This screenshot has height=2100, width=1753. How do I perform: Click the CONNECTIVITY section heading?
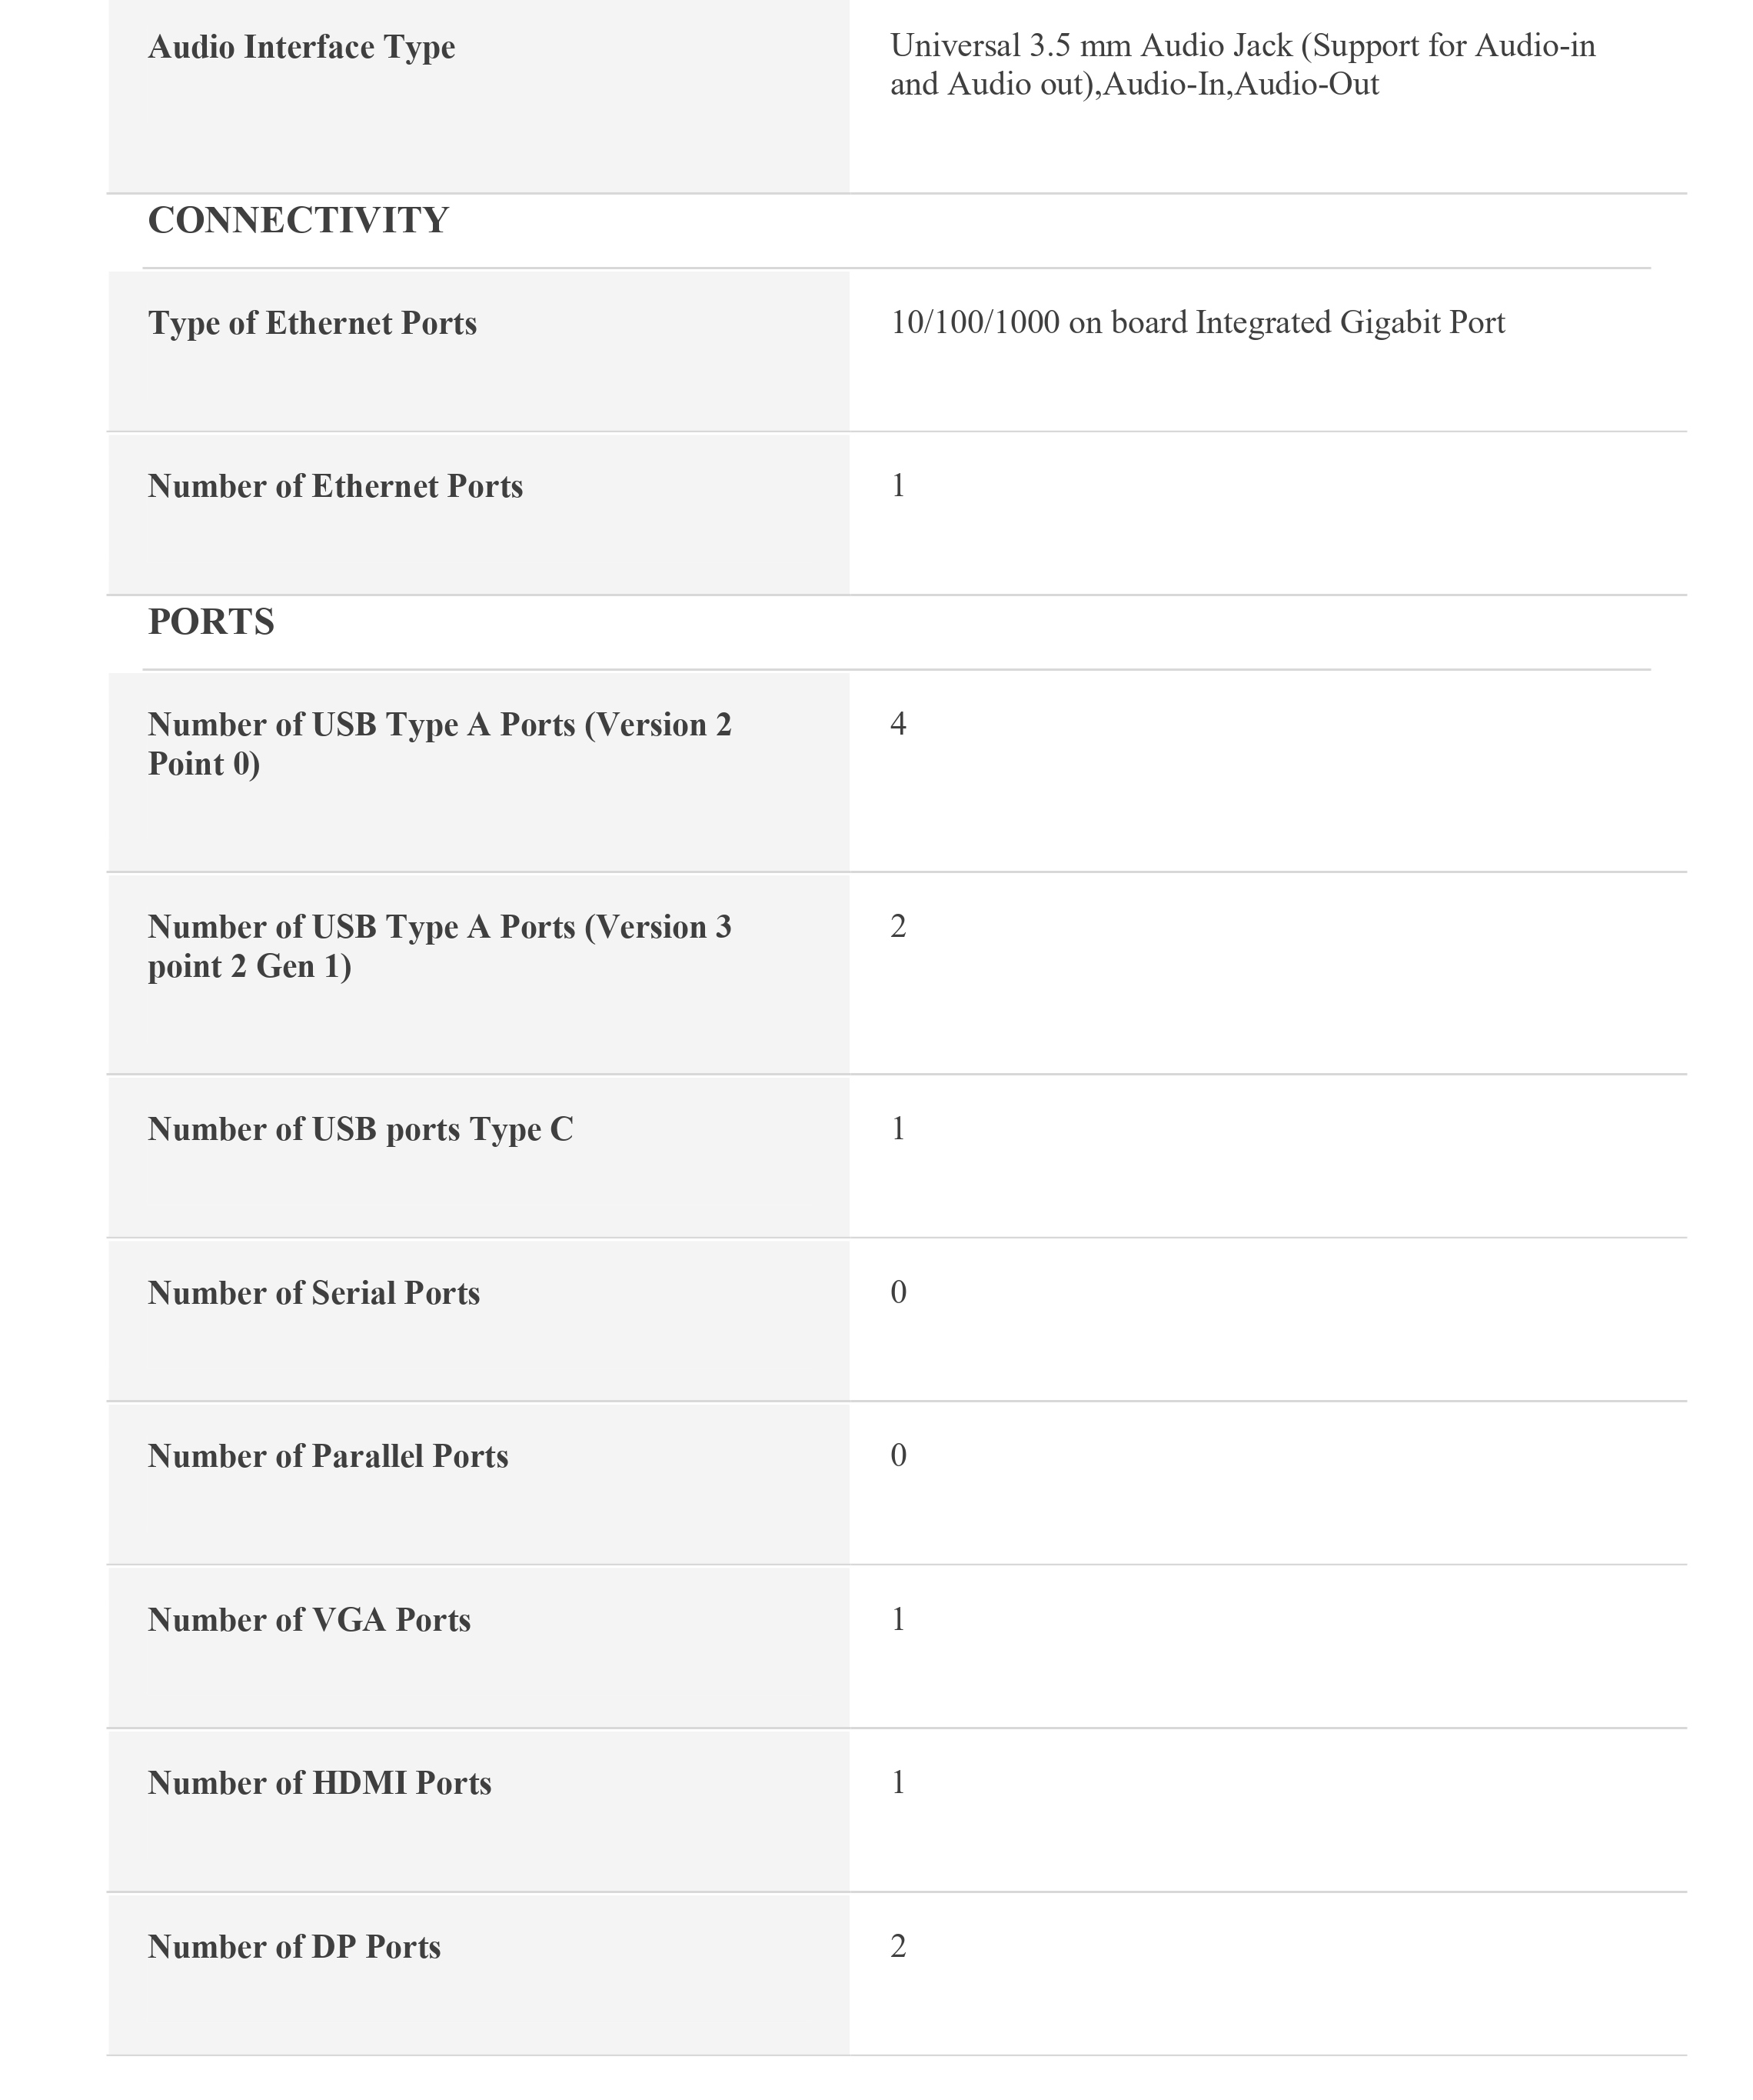tap(298, 220)
